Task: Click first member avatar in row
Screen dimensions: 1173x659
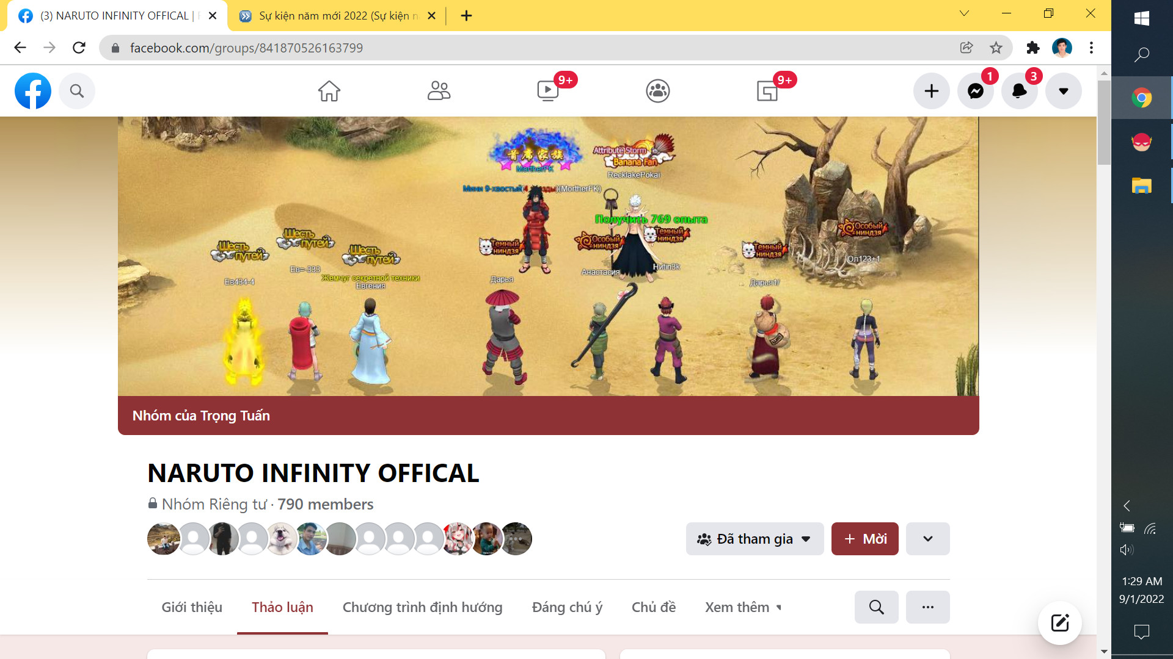Action: pos(164,539)
